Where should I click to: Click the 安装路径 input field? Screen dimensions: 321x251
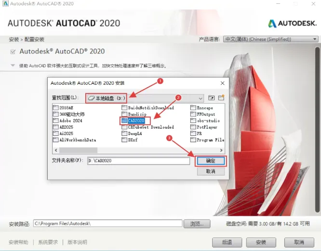(107, 224)
